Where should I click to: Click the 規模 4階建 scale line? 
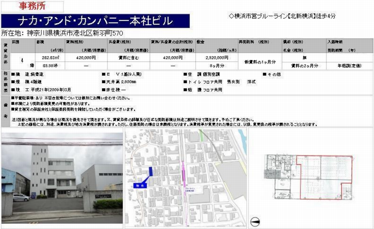pos(27,82)
